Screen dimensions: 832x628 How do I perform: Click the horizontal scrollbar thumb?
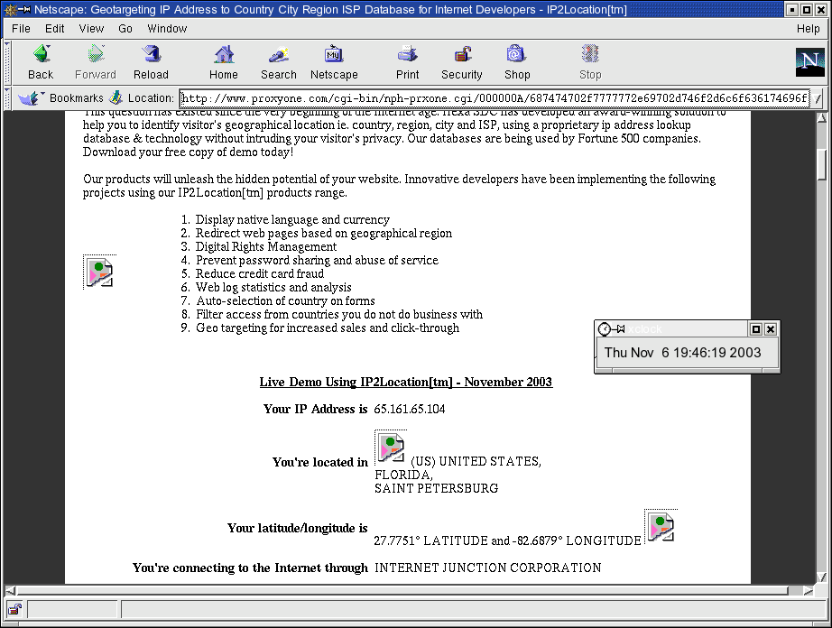(402, 590)
